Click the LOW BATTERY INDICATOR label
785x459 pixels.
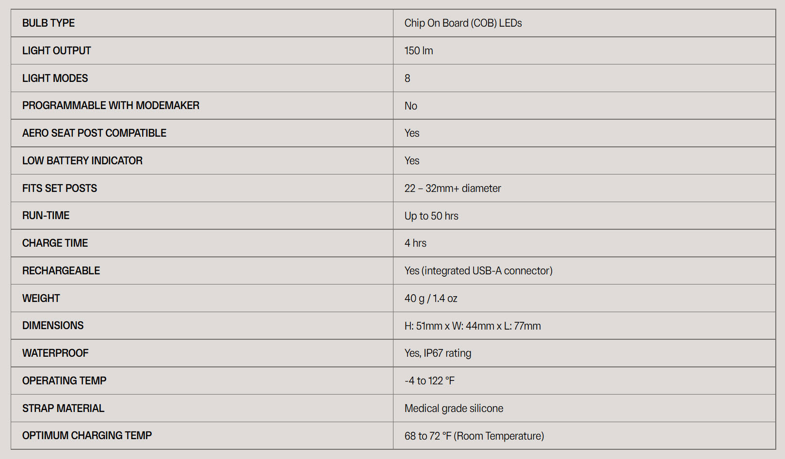[82, 161]
